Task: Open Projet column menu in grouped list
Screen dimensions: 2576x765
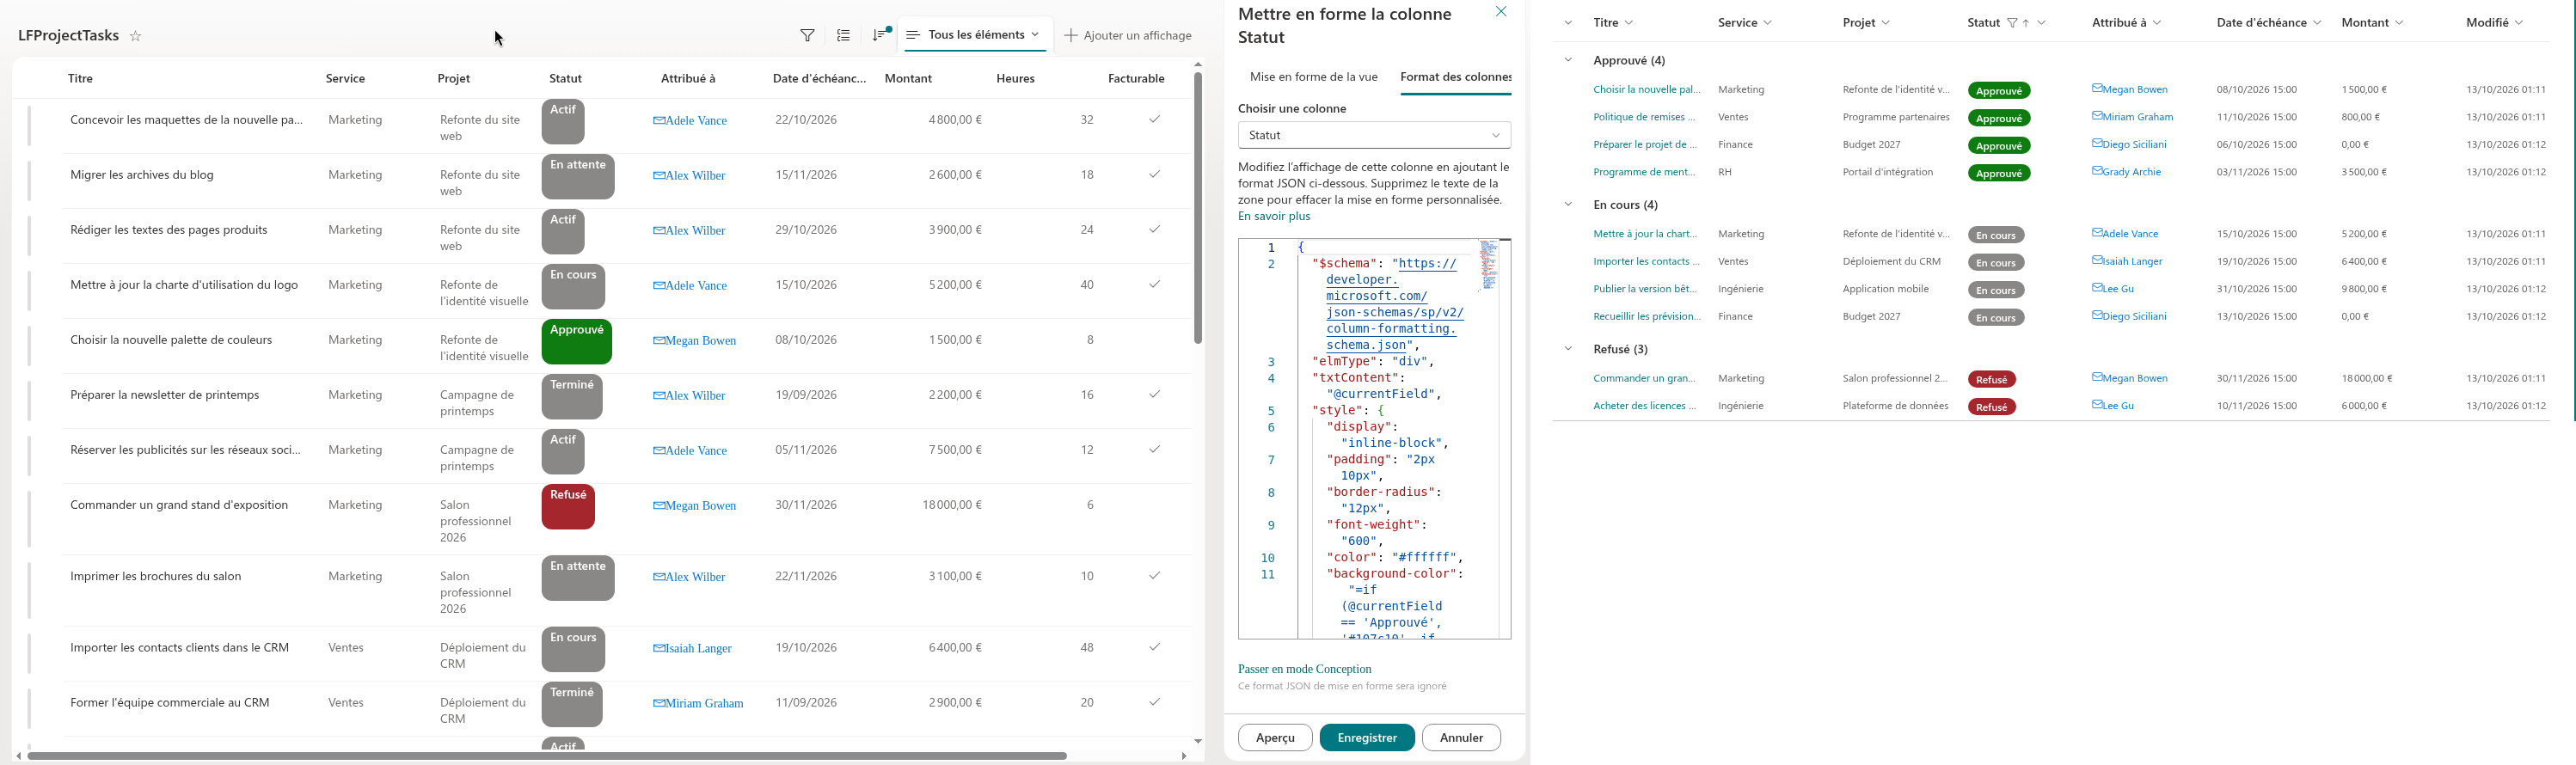Action: tap(1885, 23)
